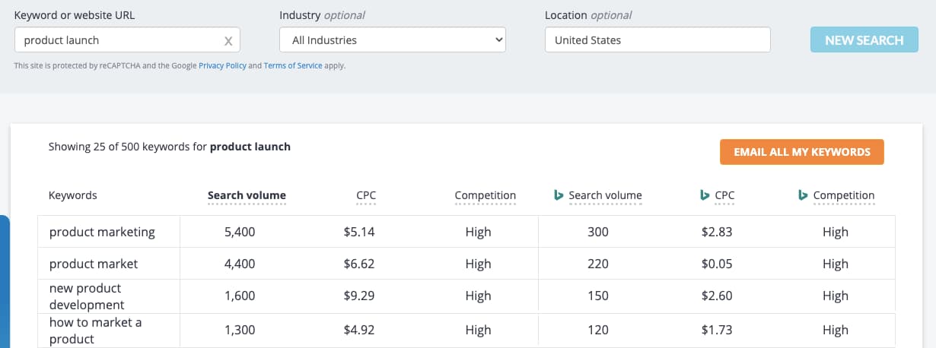Click the Google CPC column header
The image size is (936, 348).
pos(366,195)
